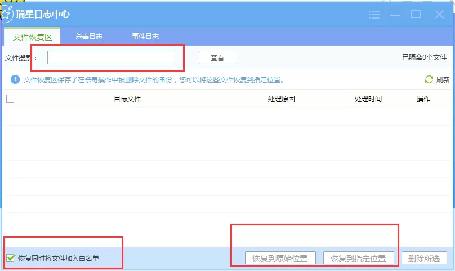This screenshot has width=455, height=271.
Task: Click the 刷新 text link
Action: click(443, 79)
